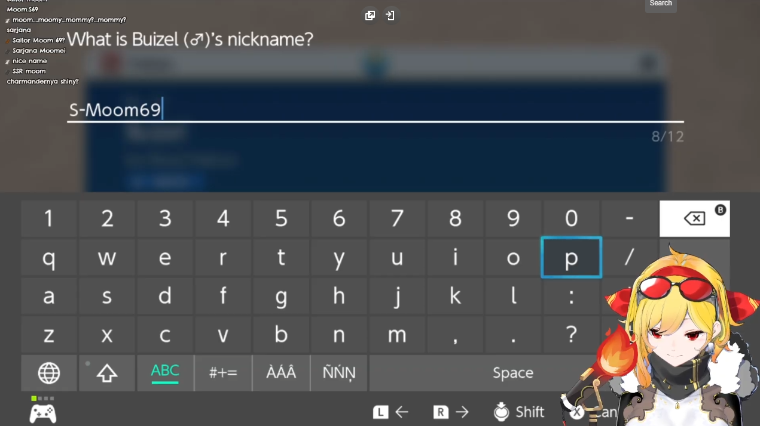760x426 pixels.
Task: Tap the s key
Action: click(107, 296)
